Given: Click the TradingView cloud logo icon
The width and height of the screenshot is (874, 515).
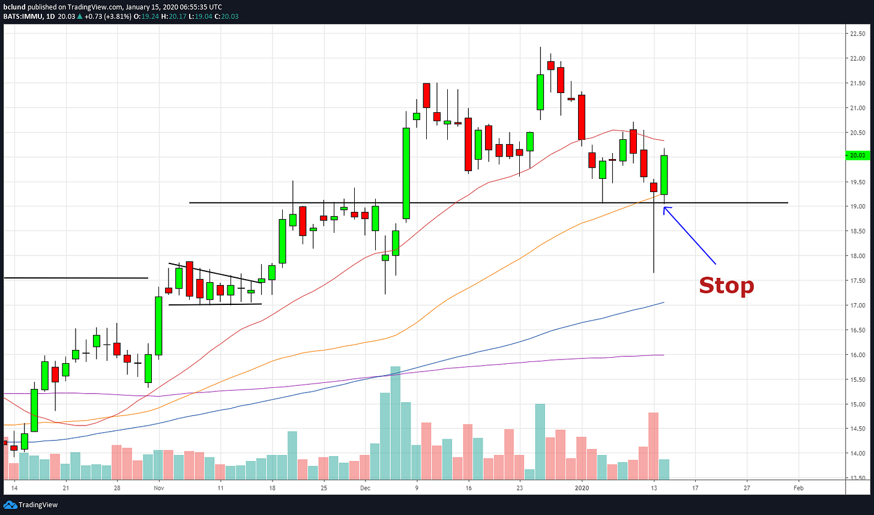Looking at the screenshot, I should coord(10,505).
